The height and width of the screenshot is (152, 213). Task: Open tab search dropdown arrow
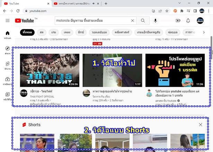[x=179, y=3]
